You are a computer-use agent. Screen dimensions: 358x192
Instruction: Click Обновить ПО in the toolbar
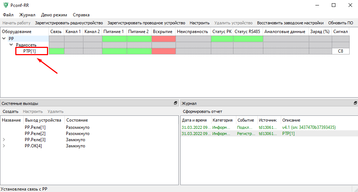pyautogui.click(x=341, y=23)
